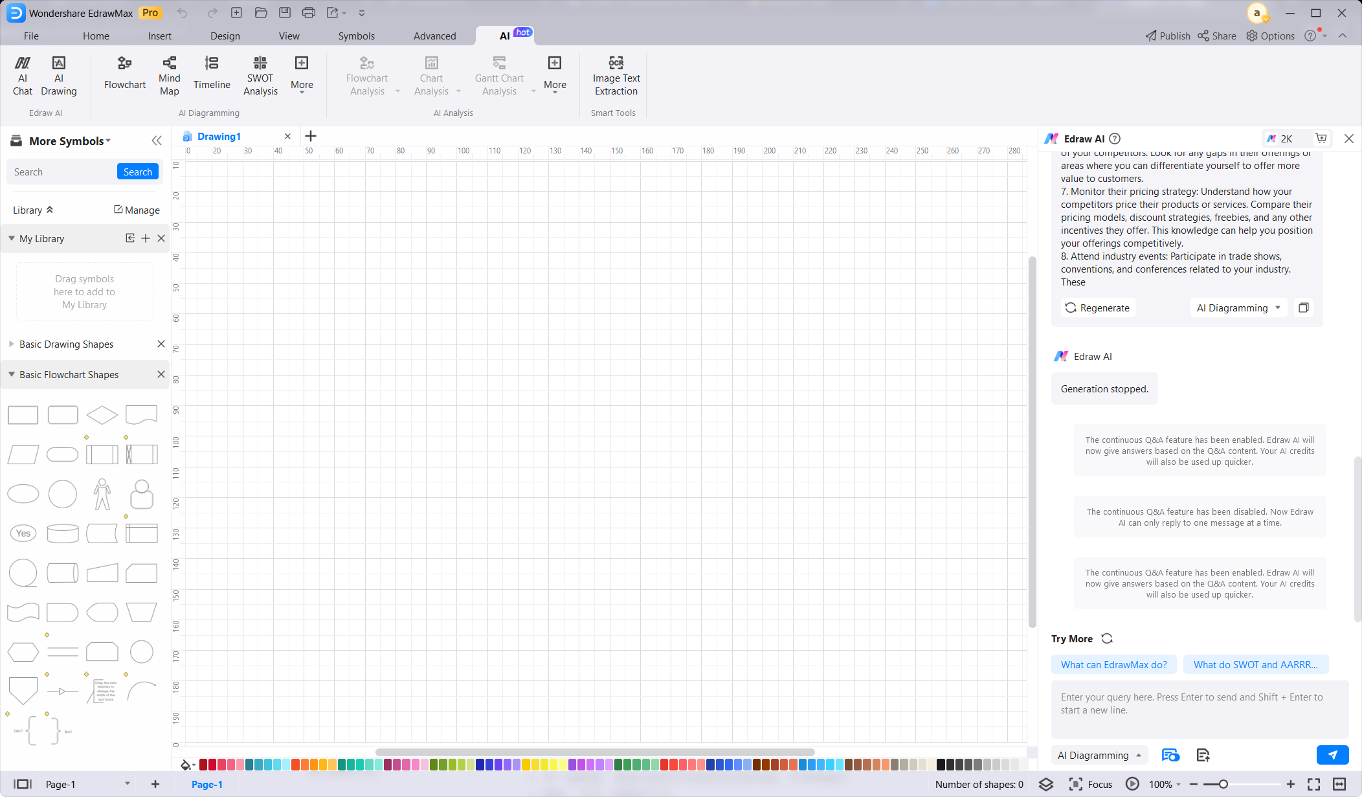Toggle the continuous Q&A feature icon
This screenshot has width=1362, height=797.
point(1170,755)
